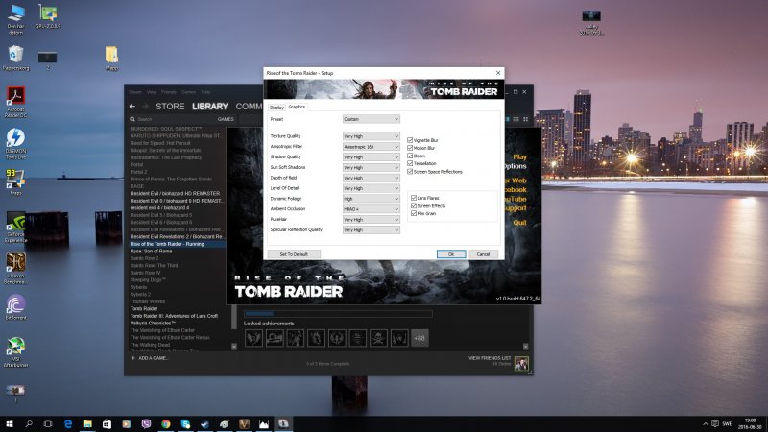Viewport: 768px width, 432px height.
Task: Open taskbar search magnifier
Action: coord(29,423)
